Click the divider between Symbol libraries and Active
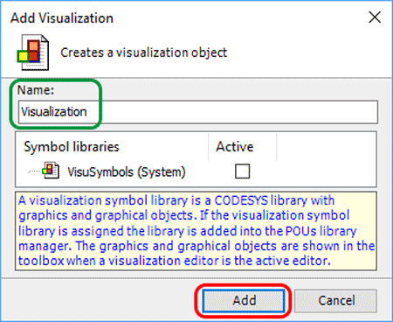This screenshot has height=322, width=393. coord(209,147)
